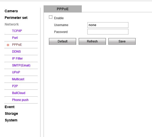
Task: Collapse the Network section
Action: pyautogui.click(x=12, y=24)
